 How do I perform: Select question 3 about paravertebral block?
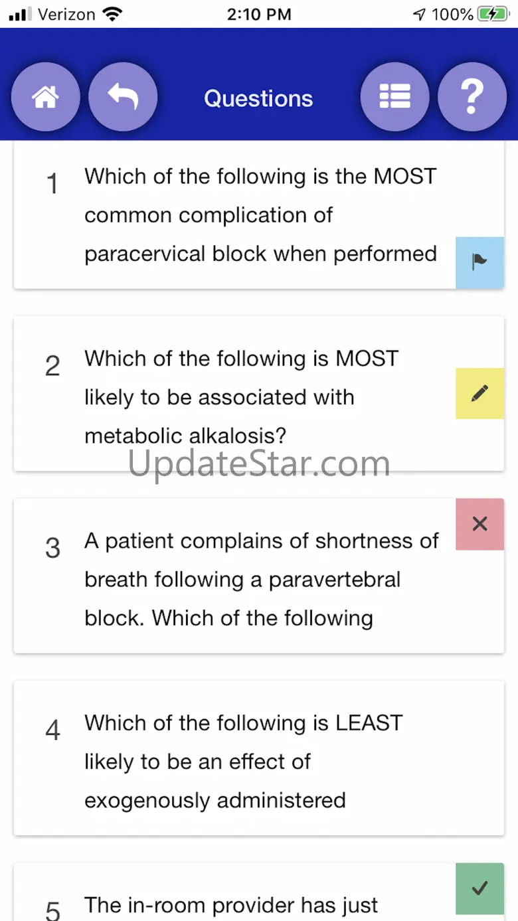click(x=260, y=579)
